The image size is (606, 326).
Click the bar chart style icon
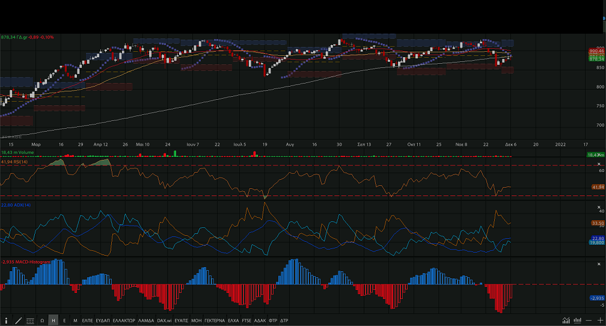point(577,321)
